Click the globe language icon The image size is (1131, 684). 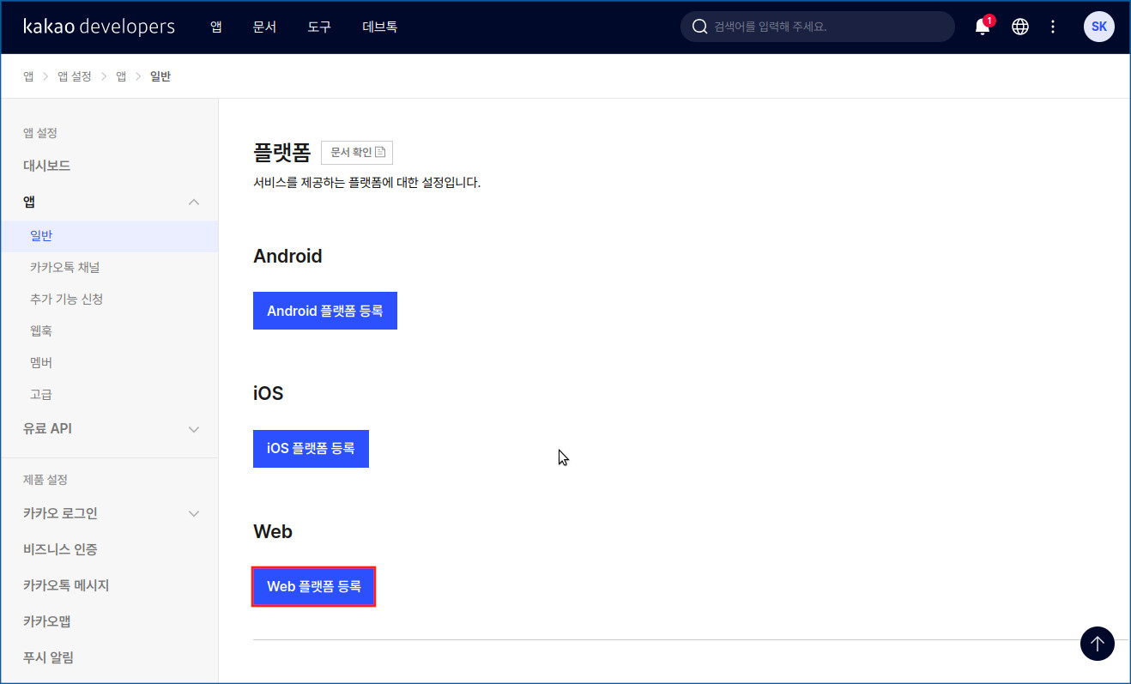coord(1020,27)
